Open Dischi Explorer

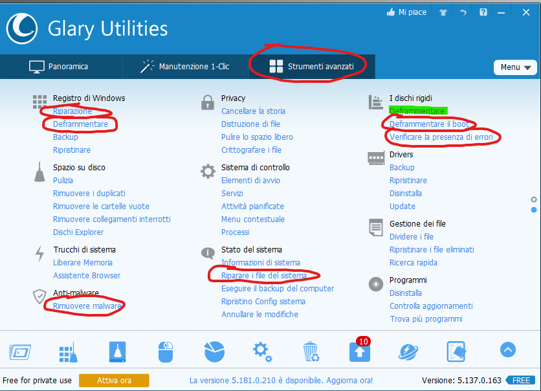78,232
